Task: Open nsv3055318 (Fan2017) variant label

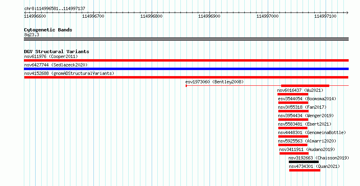Action: tap(302, 107)
